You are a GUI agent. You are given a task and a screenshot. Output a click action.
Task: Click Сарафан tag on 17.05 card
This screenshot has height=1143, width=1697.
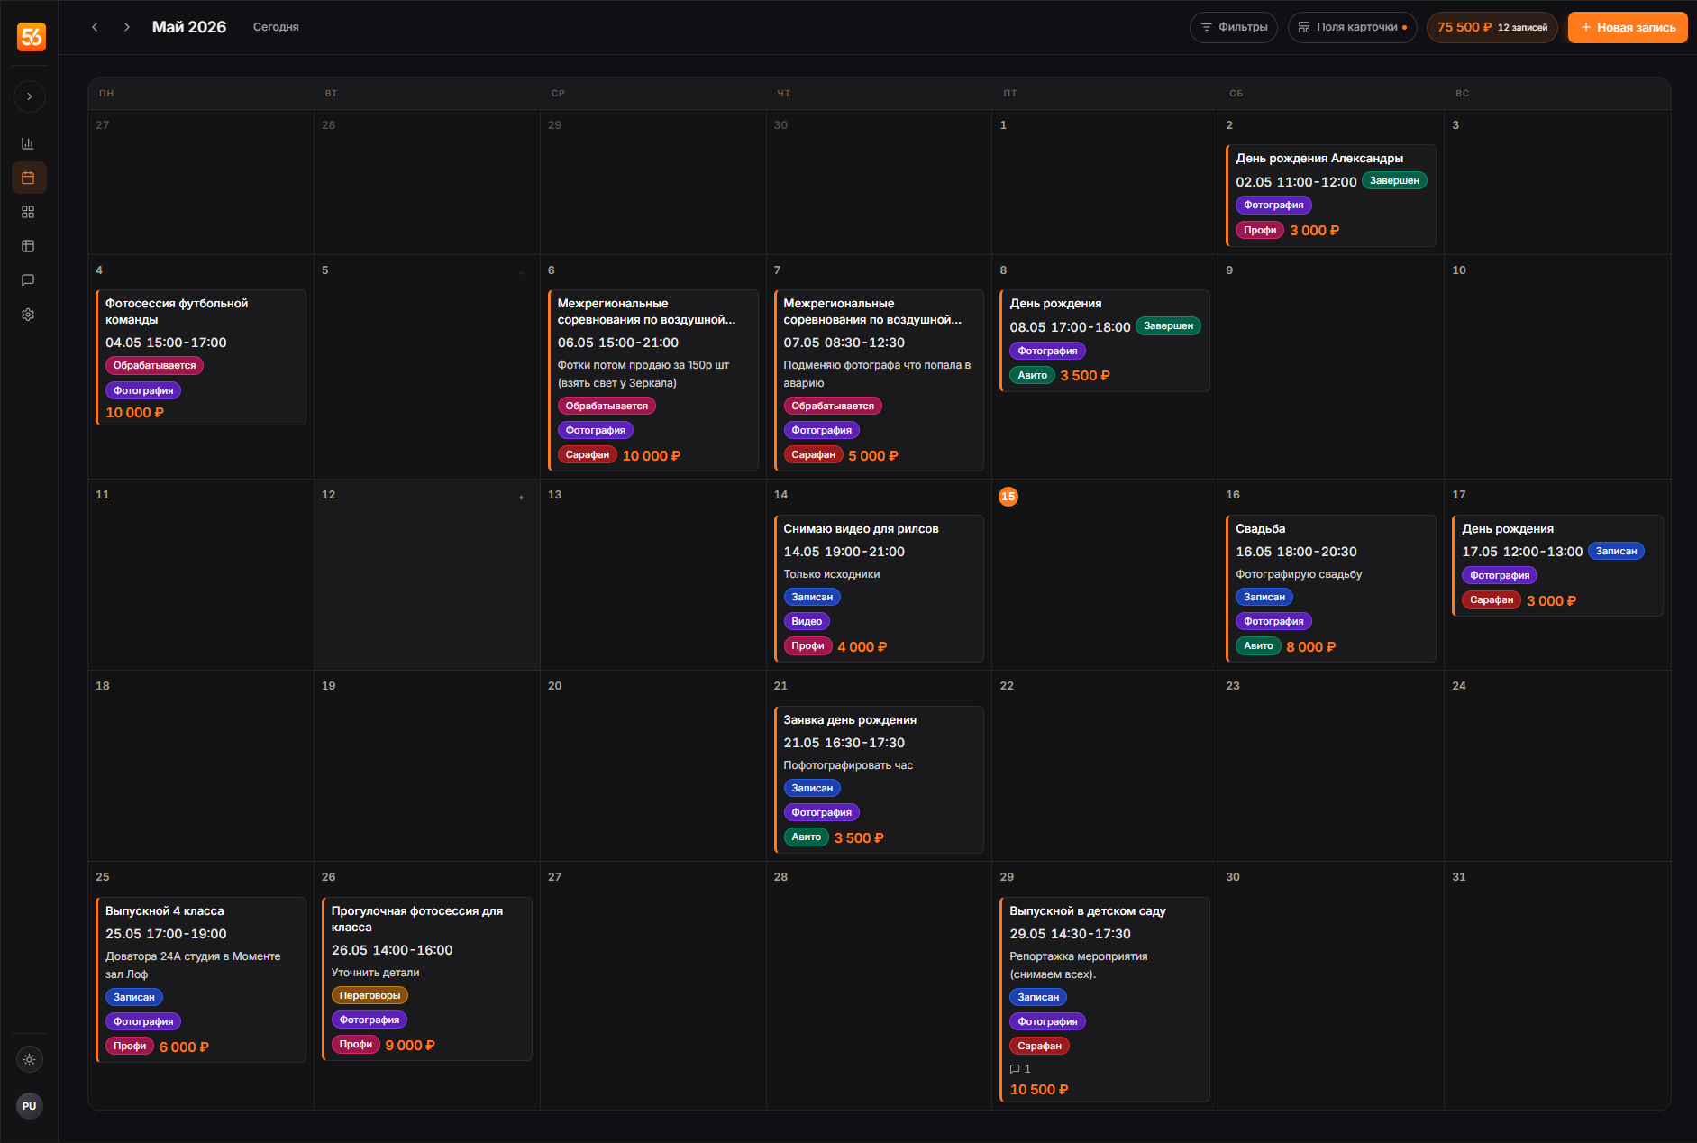pos(1492,600)
